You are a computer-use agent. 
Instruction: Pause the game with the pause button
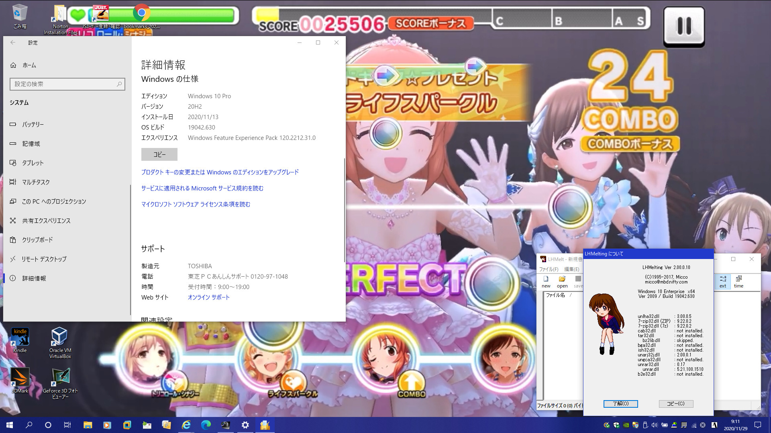[x=684, y=26]
